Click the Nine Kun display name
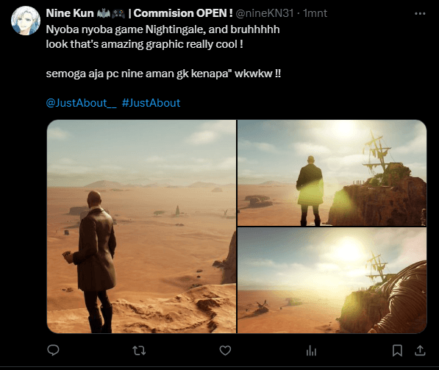 click(70, 13)
